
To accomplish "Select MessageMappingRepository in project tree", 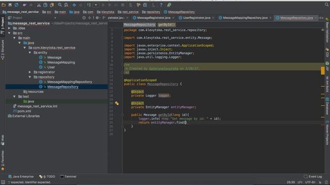I will pyautogui.click(x=70, y=82).
